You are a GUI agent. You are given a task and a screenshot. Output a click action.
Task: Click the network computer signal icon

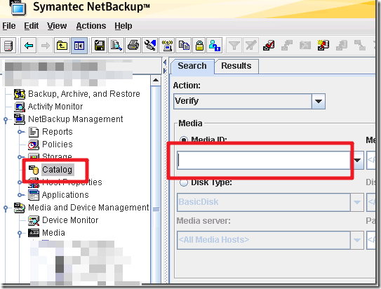click(x=167, y=46)
